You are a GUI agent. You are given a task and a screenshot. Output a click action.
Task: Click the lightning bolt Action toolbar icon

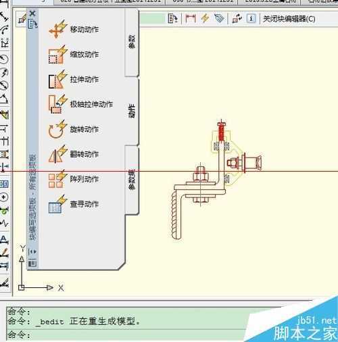pyautogui.click(x=205, y=18)
